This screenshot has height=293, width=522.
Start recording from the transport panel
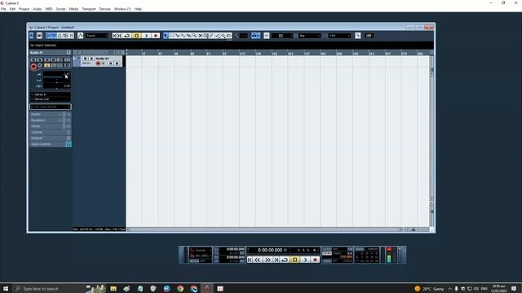(x=316, y=260)
